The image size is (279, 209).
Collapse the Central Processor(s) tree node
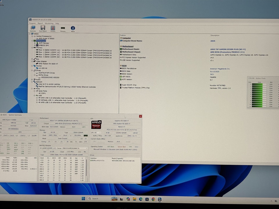[x=32, y=36]
